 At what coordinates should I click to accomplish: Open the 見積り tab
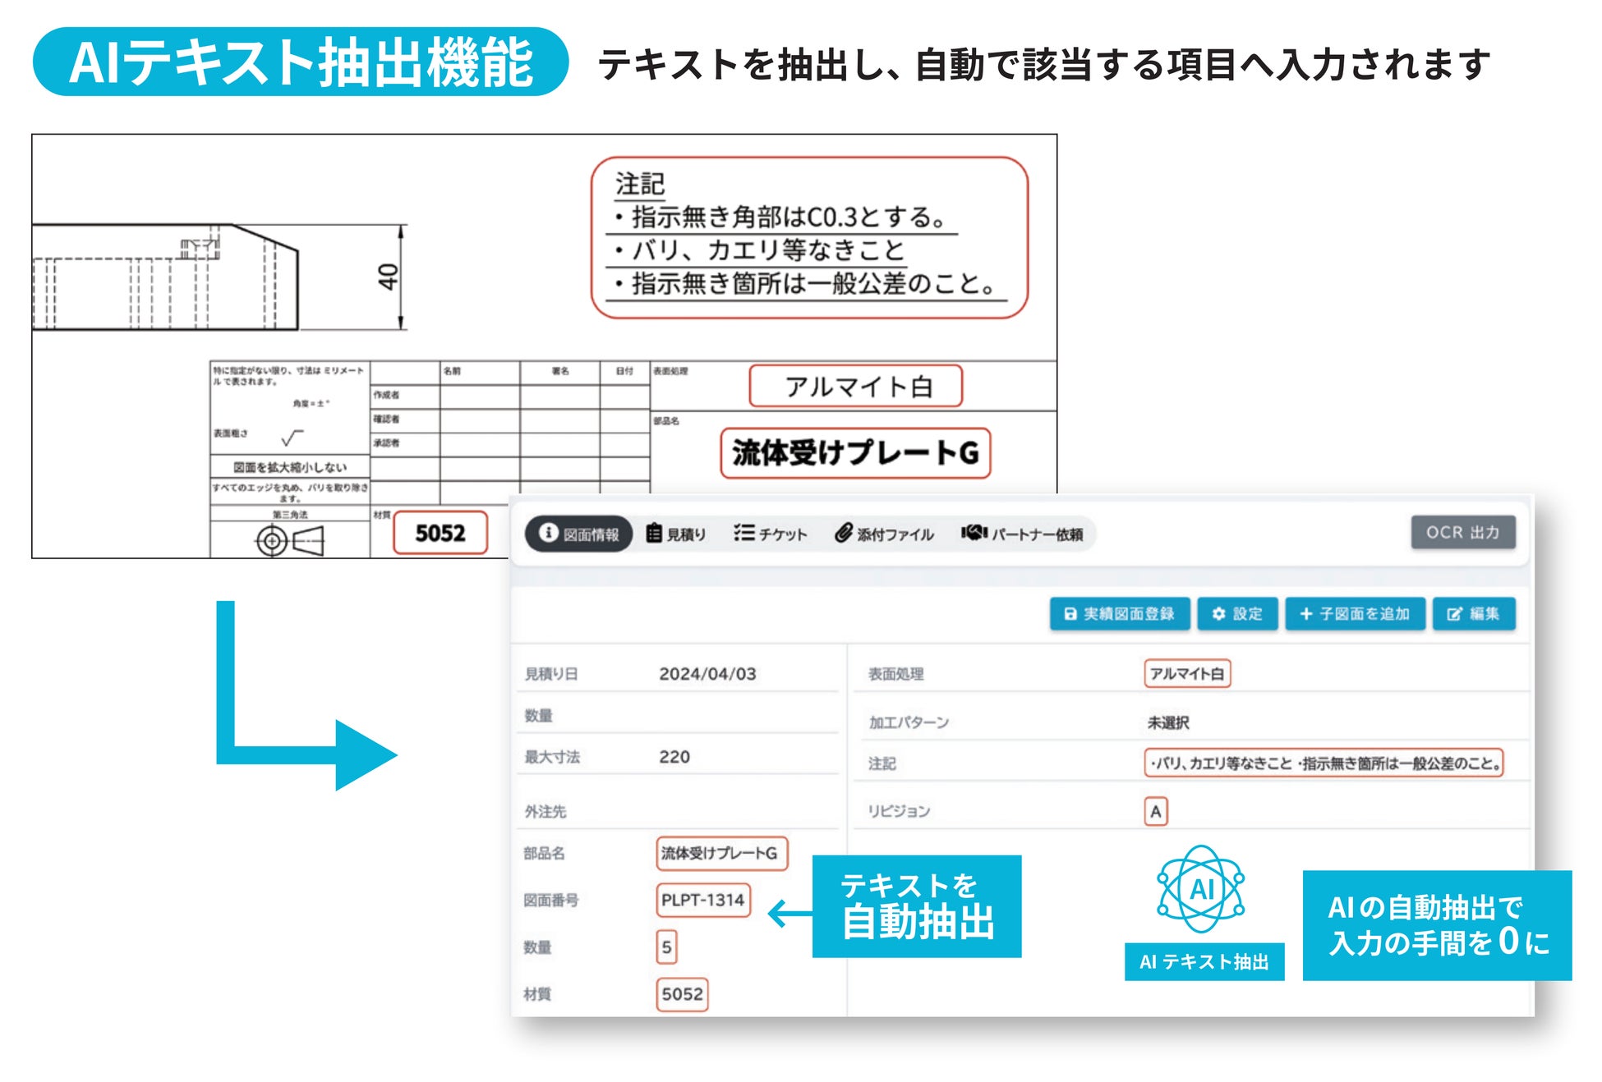(676, 534)
